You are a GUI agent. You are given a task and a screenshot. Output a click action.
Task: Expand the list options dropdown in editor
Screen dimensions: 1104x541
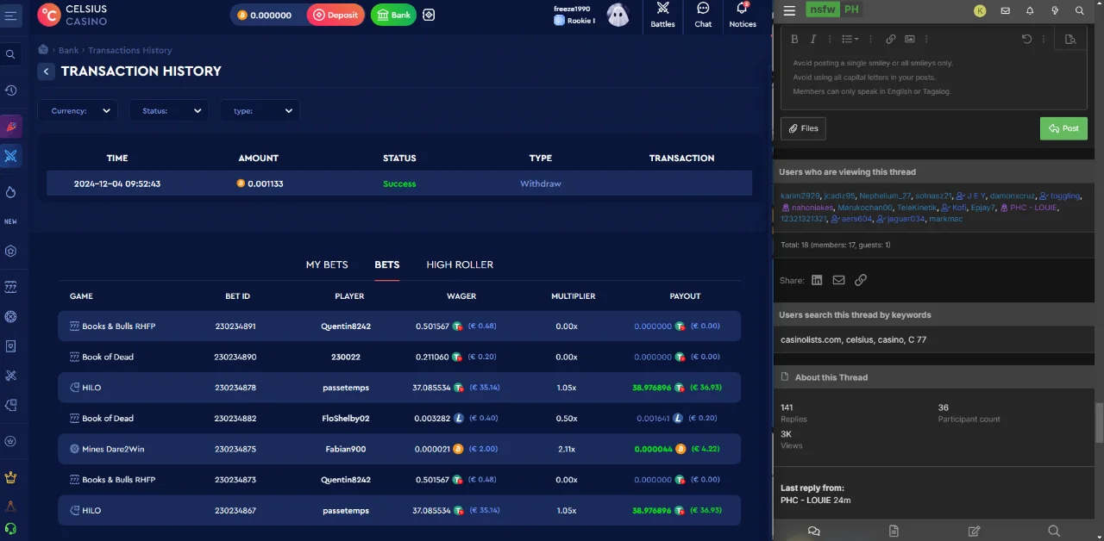(850, 39)
